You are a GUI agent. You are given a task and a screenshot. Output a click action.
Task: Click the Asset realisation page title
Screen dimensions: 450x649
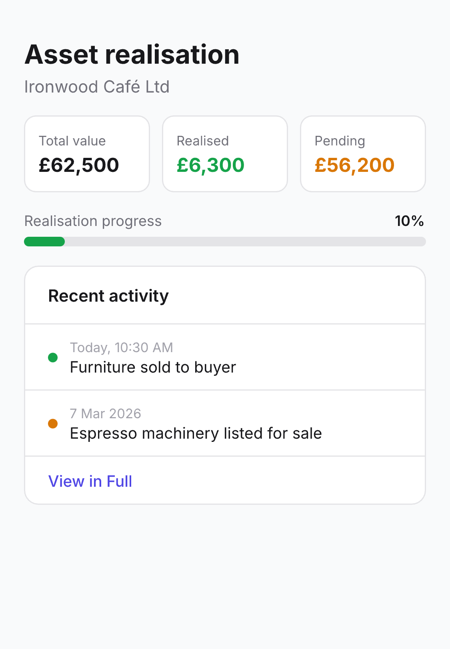click(x=132, y=54)
